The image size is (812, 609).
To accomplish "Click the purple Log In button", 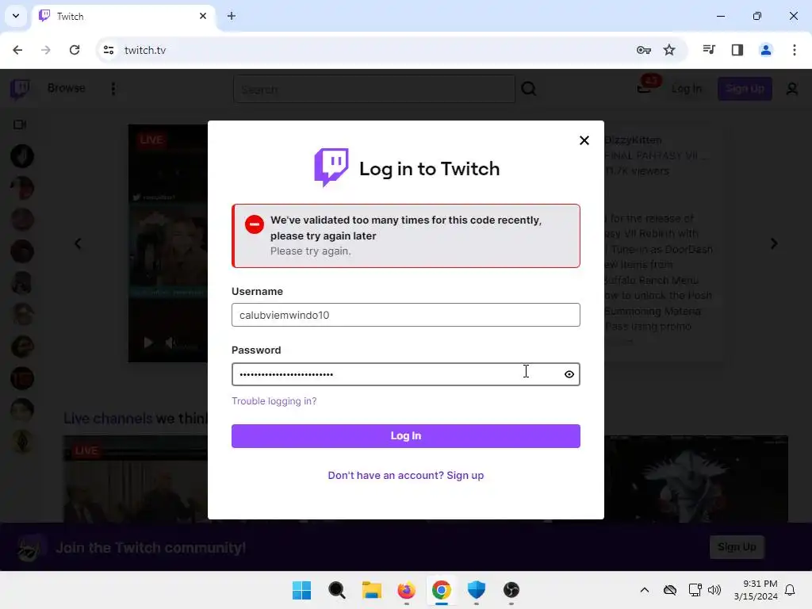I will [x=405, y=436].
